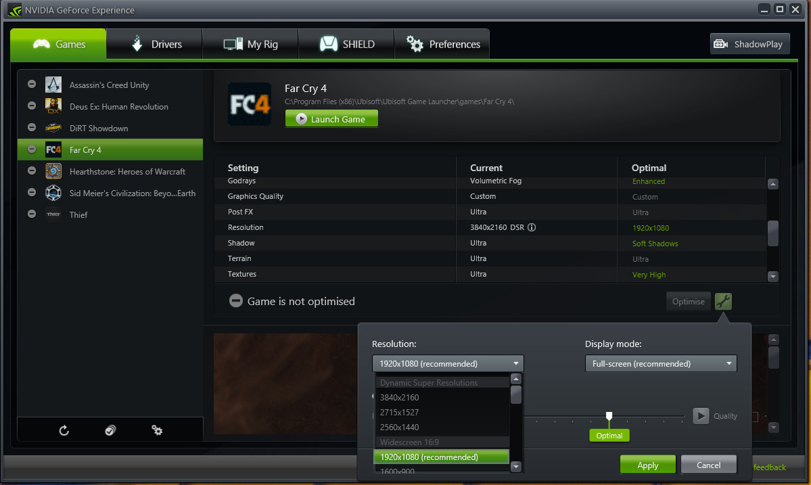811x485 pixels.
Task: Select Hearthstone: Heroes of Warcraft entry
Action: click(110, 171)
